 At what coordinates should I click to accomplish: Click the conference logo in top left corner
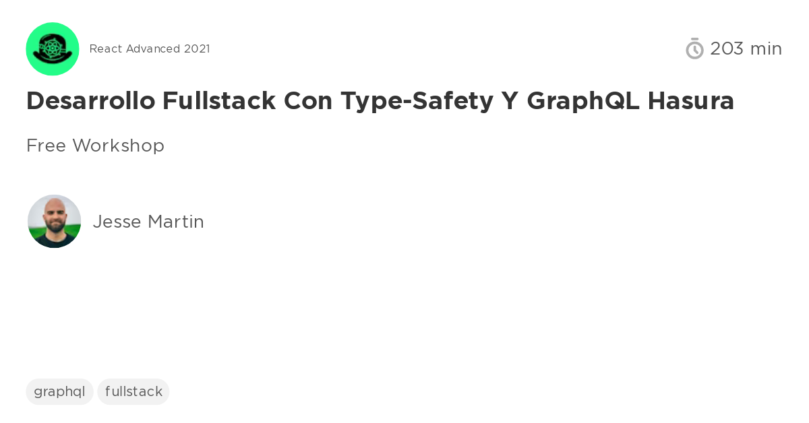53,48
